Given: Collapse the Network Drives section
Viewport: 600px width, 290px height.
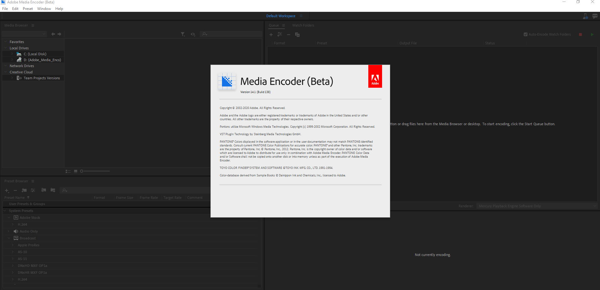Looking at the screenshot, I should click(6, 66).
